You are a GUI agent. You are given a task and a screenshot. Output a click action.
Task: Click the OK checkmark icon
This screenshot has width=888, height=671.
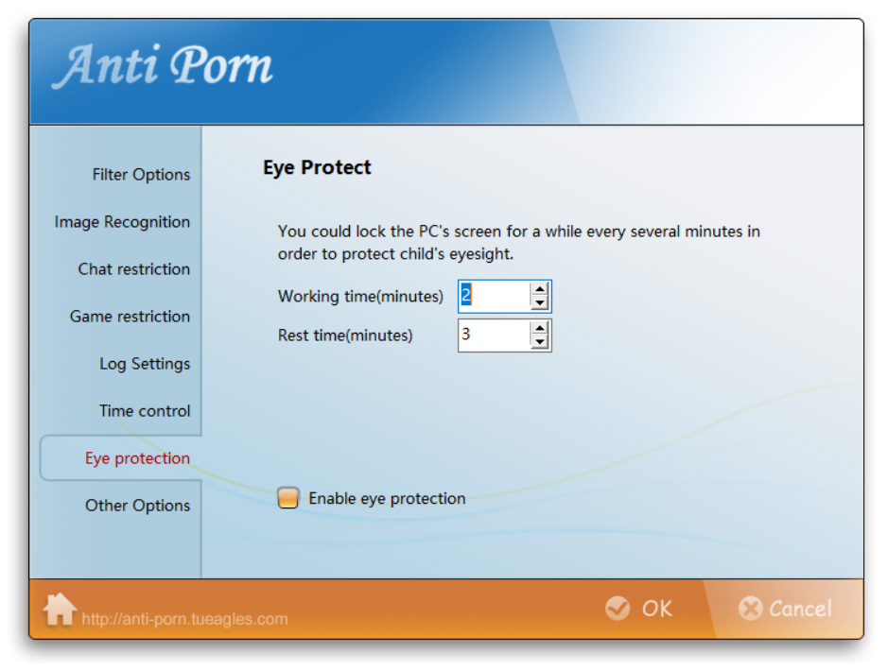[618, 608]
